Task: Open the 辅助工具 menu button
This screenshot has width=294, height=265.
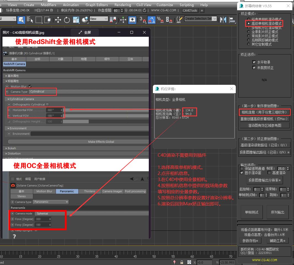Action: (x=277, y=241)
